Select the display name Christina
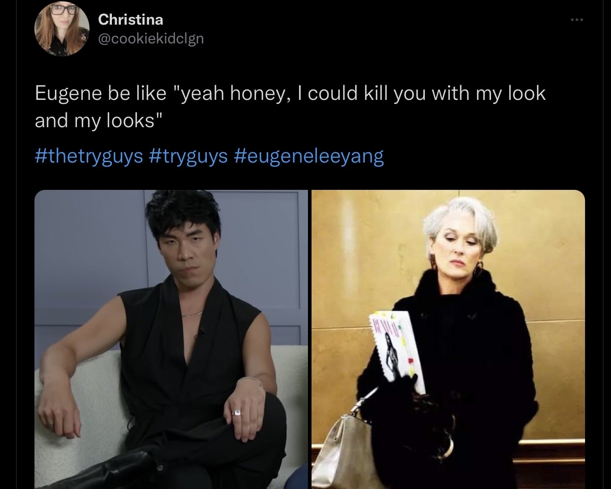The height and width of the screenshot is (489, 611). coord(130,20)
